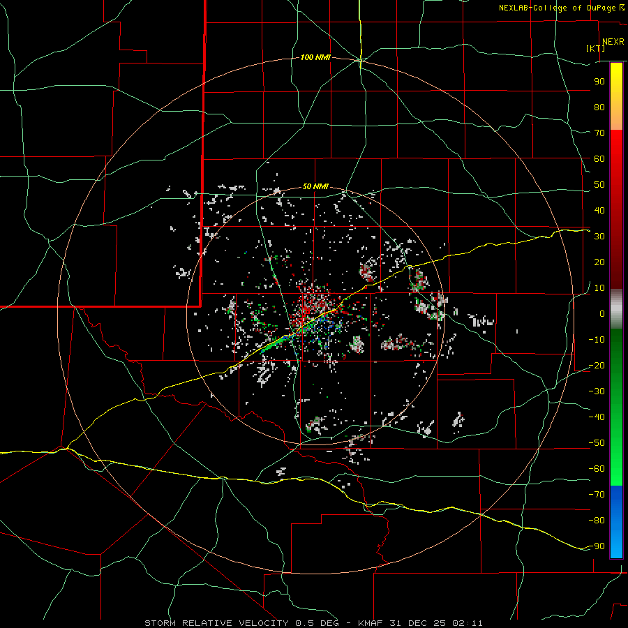Select the gray zero-velocity segment of the color bar
The height and width of the screenshot is (628, 628).
pos(616,309)
